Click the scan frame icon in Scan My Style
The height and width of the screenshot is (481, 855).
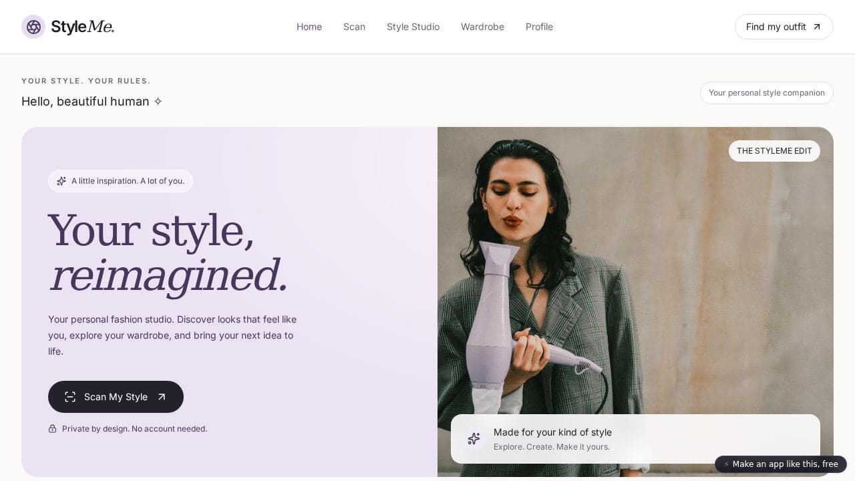point(70,397)
